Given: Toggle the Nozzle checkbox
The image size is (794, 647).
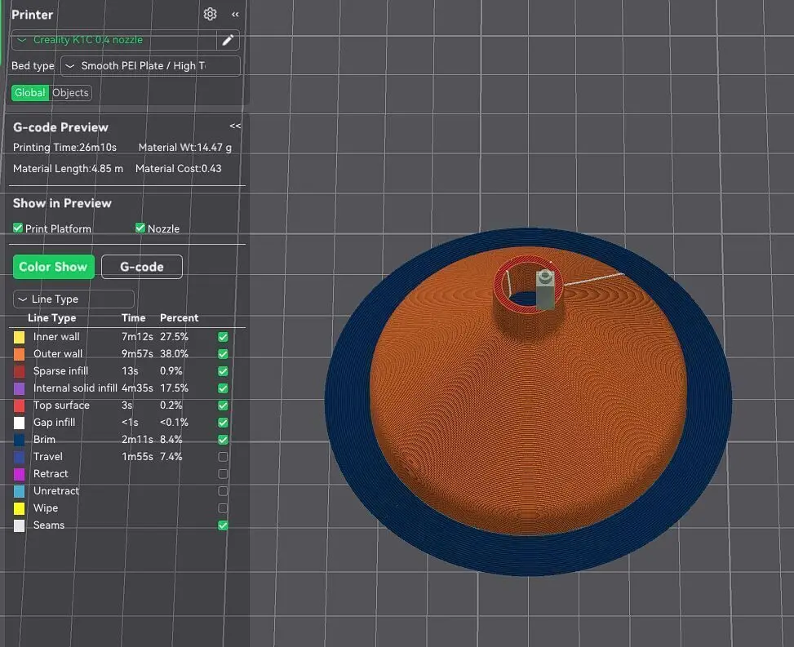Looking at the screenshot, I should coord(140,228).
